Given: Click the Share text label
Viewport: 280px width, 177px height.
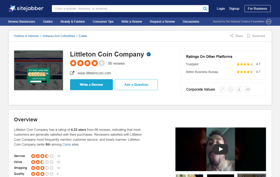Looking at the screenshot, I should coord(239,36).
